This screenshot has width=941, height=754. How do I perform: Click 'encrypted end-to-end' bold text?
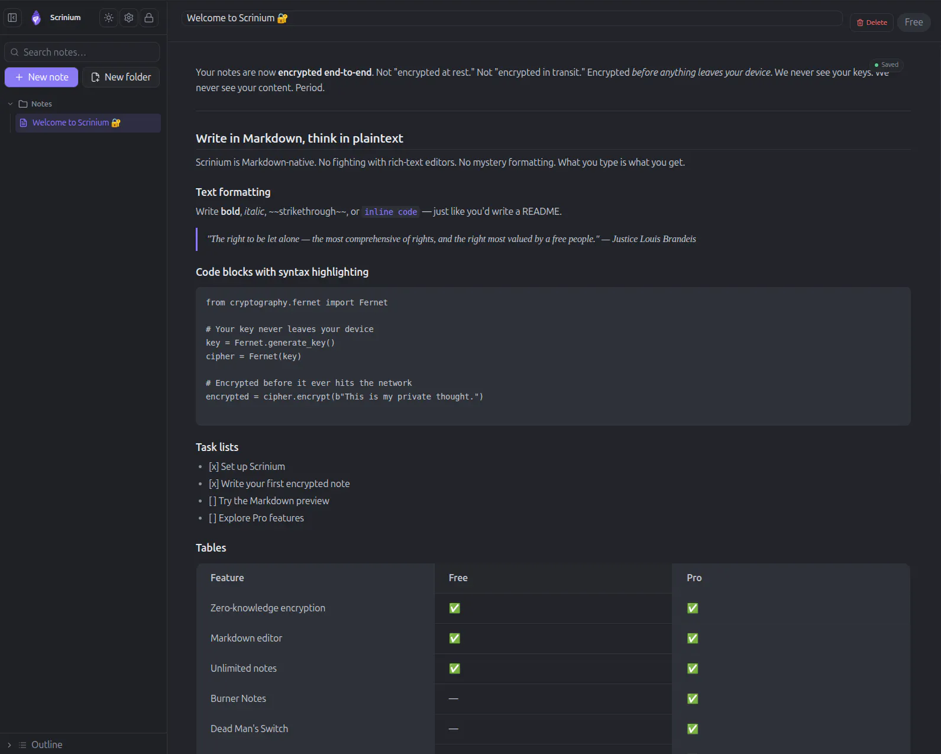pyautogui.click(x=325, y=72)
